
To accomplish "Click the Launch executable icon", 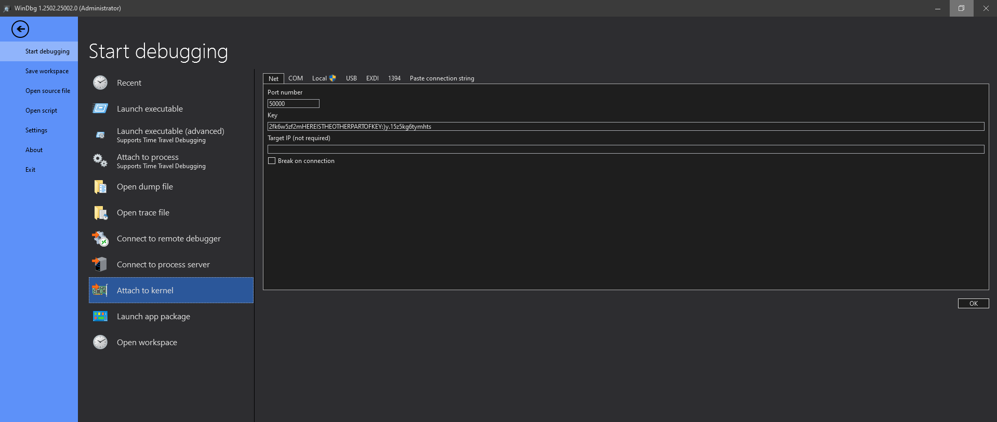I will (100, 108).
